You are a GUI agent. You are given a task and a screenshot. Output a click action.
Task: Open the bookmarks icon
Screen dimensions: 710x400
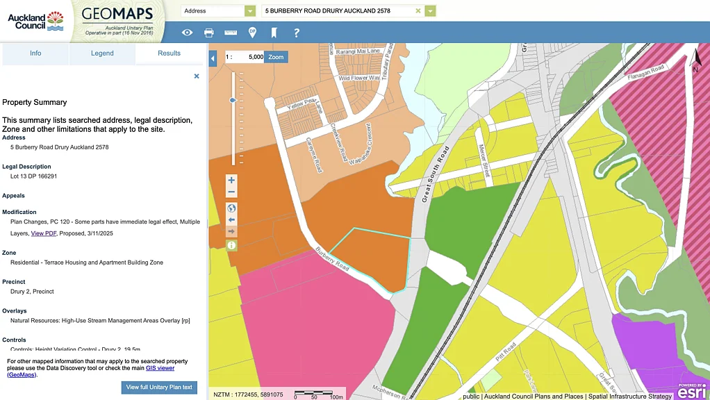pyautogui.click(x=274, y=33)
